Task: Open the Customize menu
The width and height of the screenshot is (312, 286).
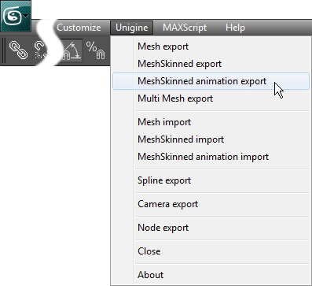Action: (79, 28)
